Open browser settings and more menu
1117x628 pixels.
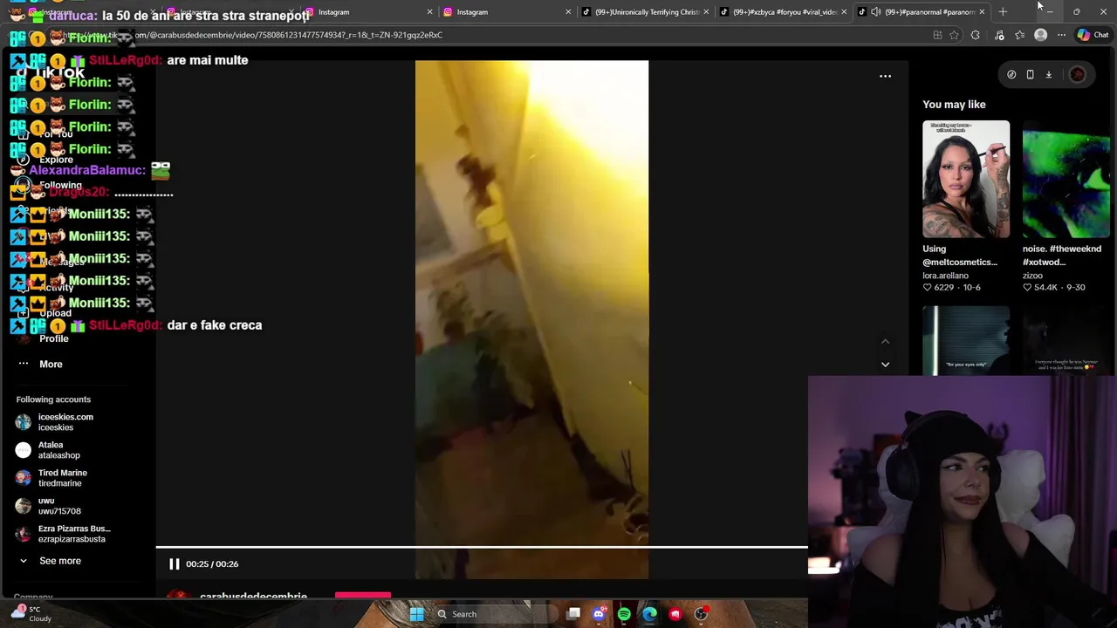1061,35
